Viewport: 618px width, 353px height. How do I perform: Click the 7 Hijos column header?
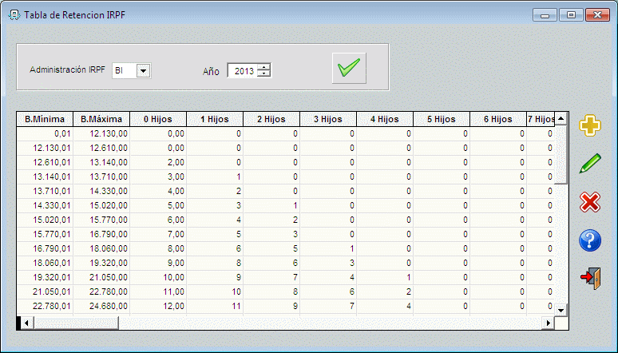[x=541, y=119]
